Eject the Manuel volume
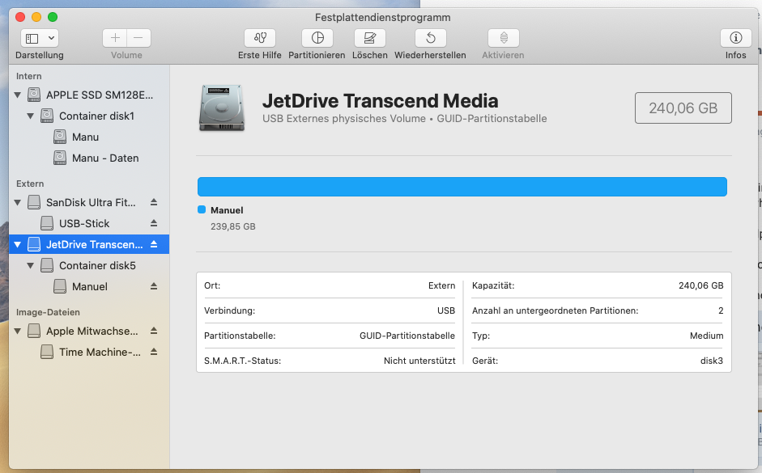The image size is (762, 473). tap(154, 286)
